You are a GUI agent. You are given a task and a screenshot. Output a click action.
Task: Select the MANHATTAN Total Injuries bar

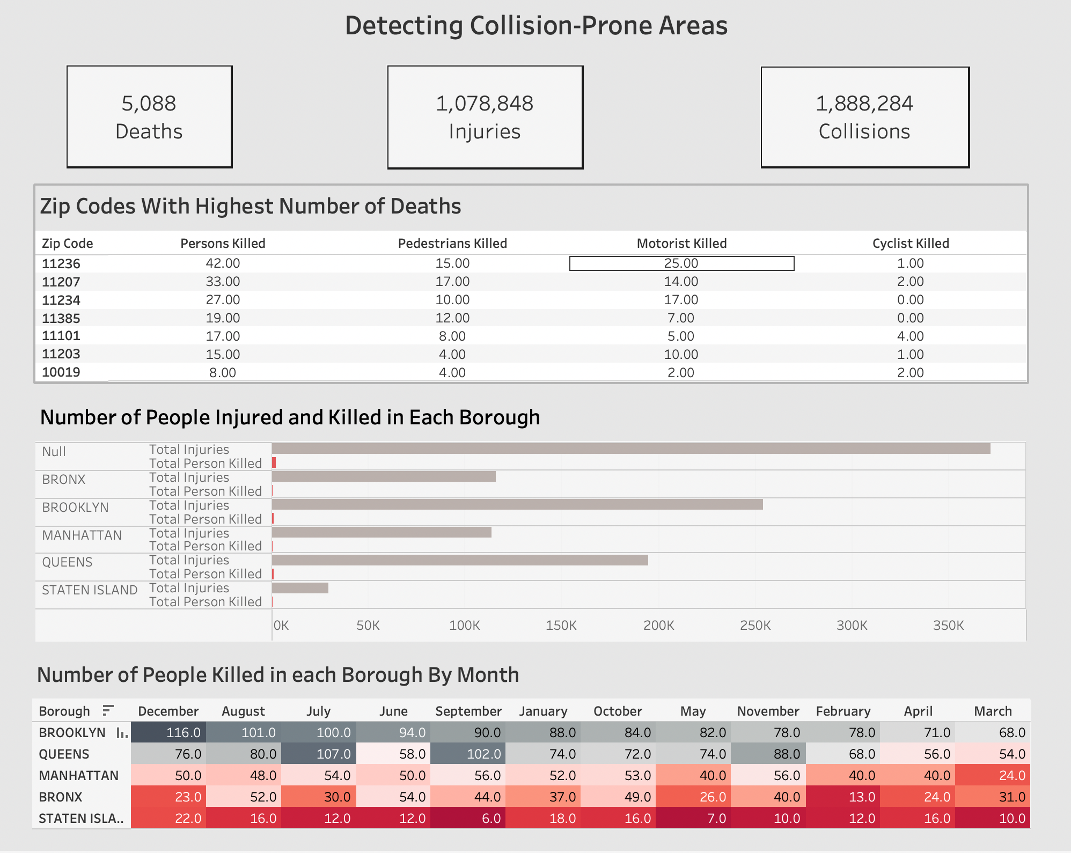[x=382, y=532]
